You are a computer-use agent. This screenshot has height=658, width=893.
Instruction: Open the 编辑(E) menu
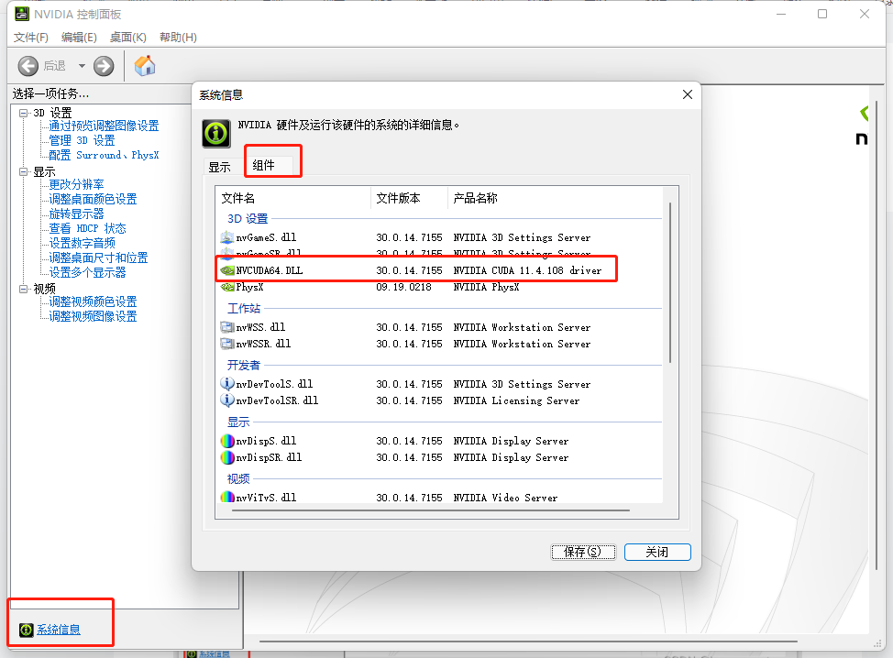click(x=79, y=37)
